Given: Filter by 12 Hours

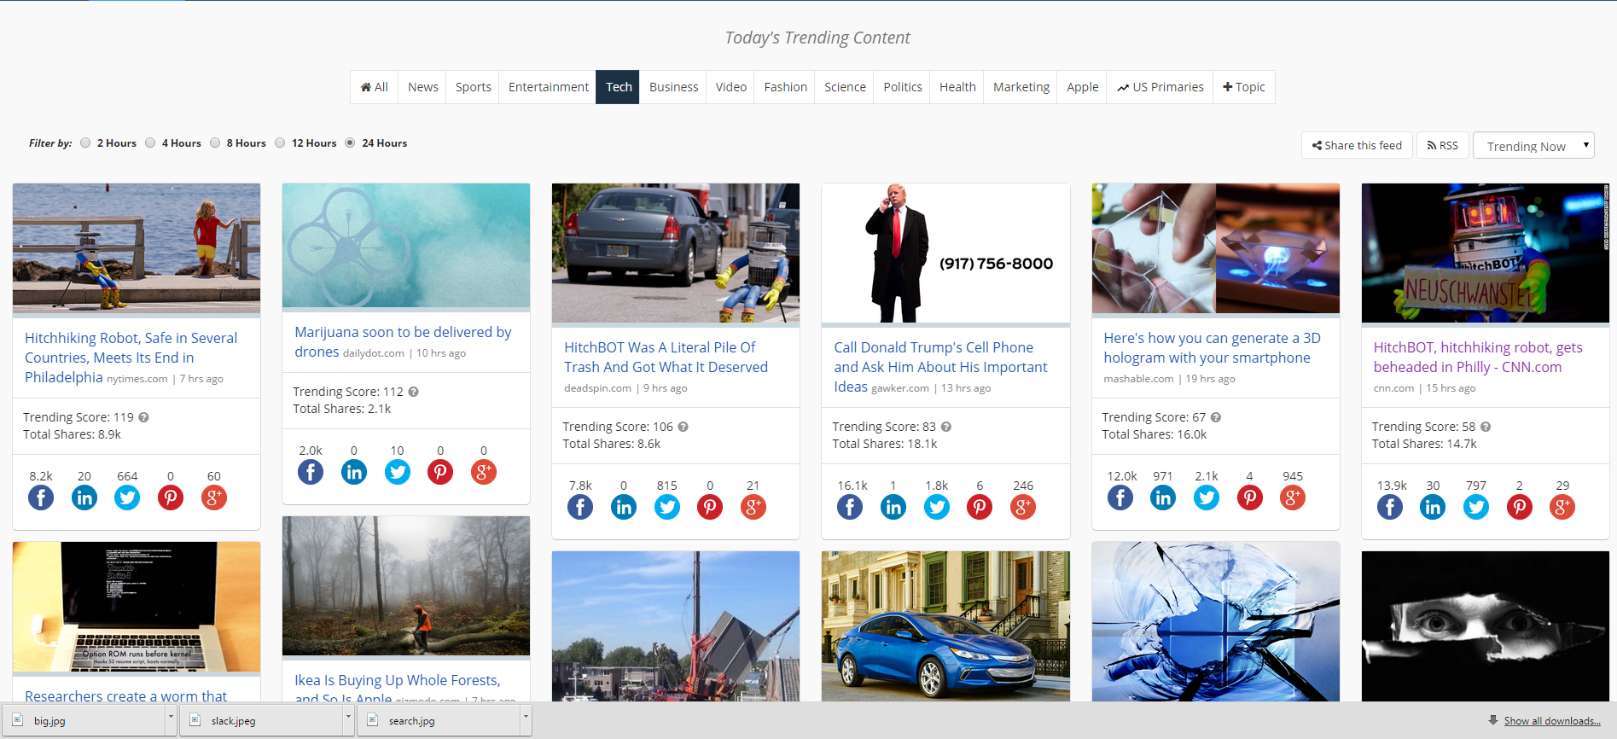Looking at the screenshot, I should click(x=280, y=143).
